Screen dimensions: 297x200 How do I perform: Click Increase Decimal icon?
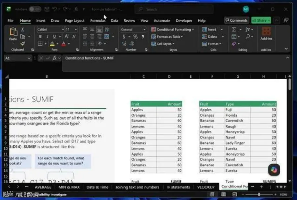[124, 44]
